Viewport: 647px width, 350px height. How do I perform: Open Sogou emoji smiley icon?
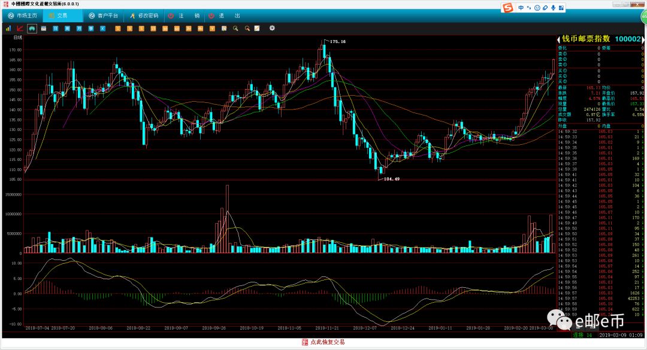pyautogui.click(x=537, y=8)
